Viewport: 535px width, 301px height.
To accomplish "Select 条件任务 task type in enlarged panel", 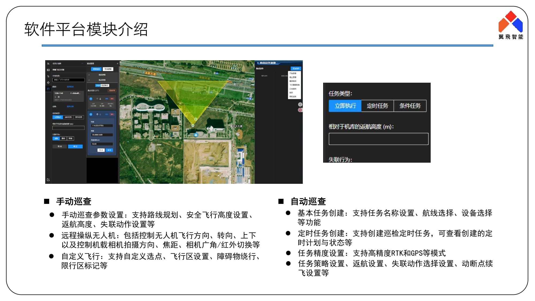I will pyautogui.click(x=410, y=106).
